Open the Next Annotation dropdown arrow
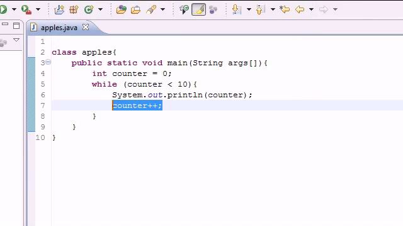 click(249, 9)
